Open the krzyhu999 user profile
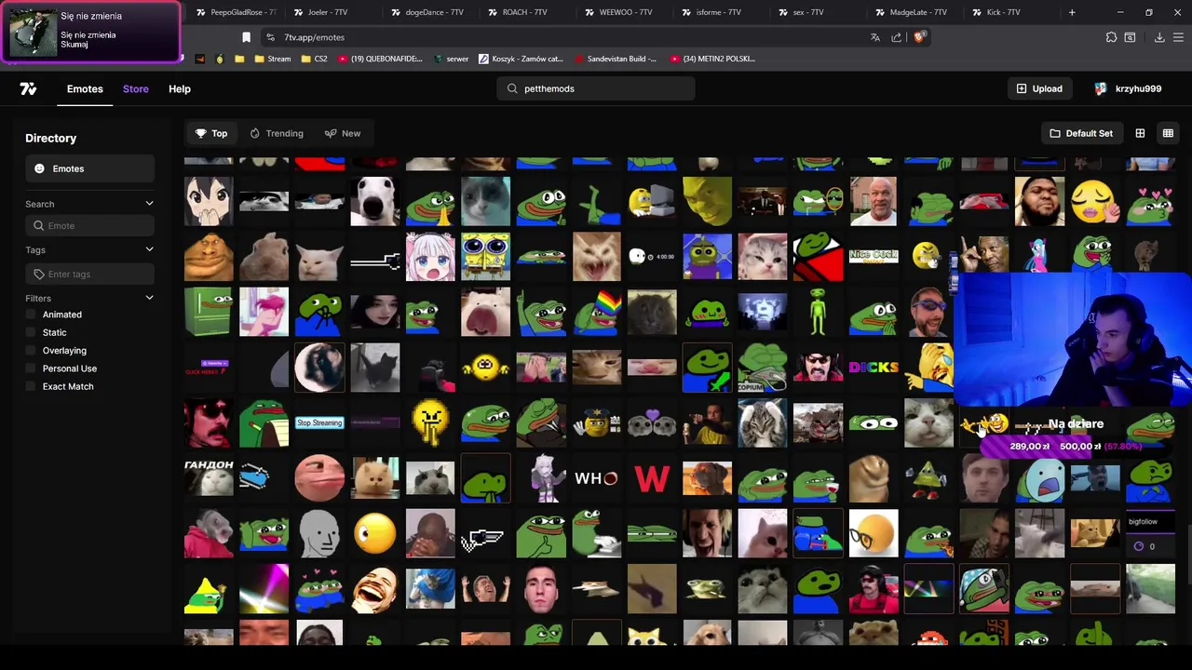 click(1129, 88)
